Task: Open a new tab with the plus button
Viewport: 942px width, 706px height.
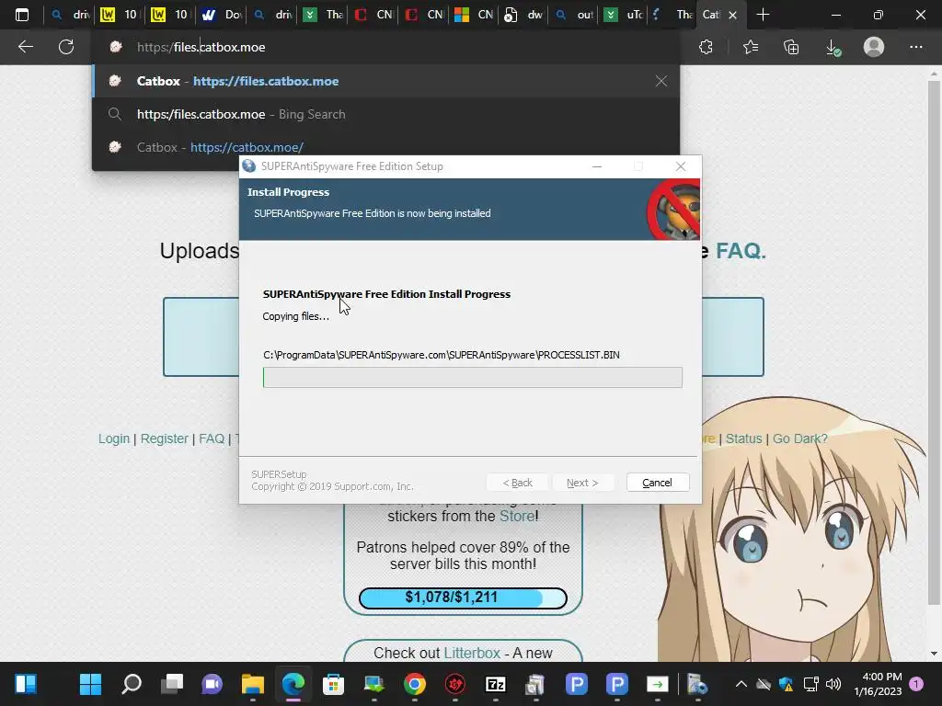Action: click(x=763, y=15)
